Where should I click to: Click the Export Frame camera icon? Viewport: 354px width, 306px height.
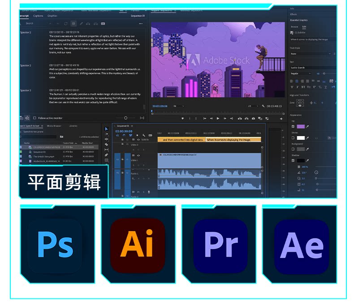[x=253, y=118]
